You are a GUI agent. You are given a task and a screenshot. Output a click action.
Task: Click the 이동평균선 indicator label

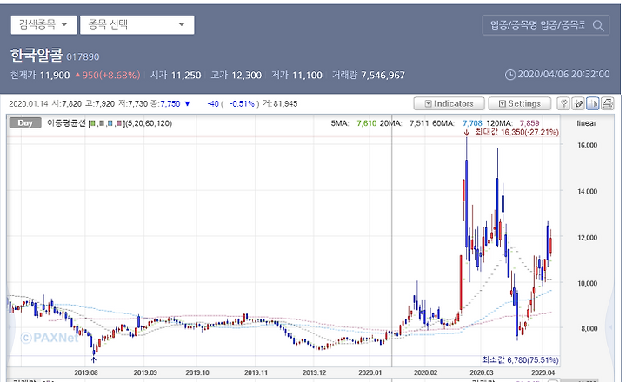[x=66, y=123]
